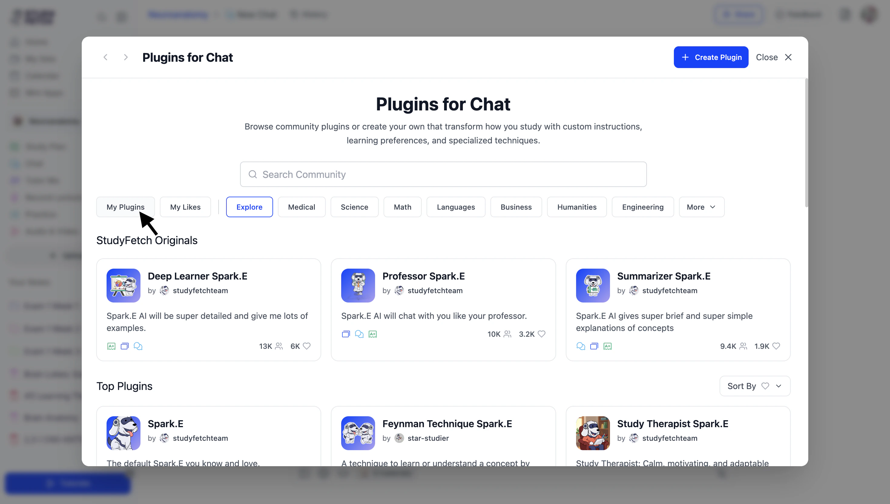The image size is (890, 504).
Task: Click the magnifier icon in the search box
Action: tap(253, 174)
